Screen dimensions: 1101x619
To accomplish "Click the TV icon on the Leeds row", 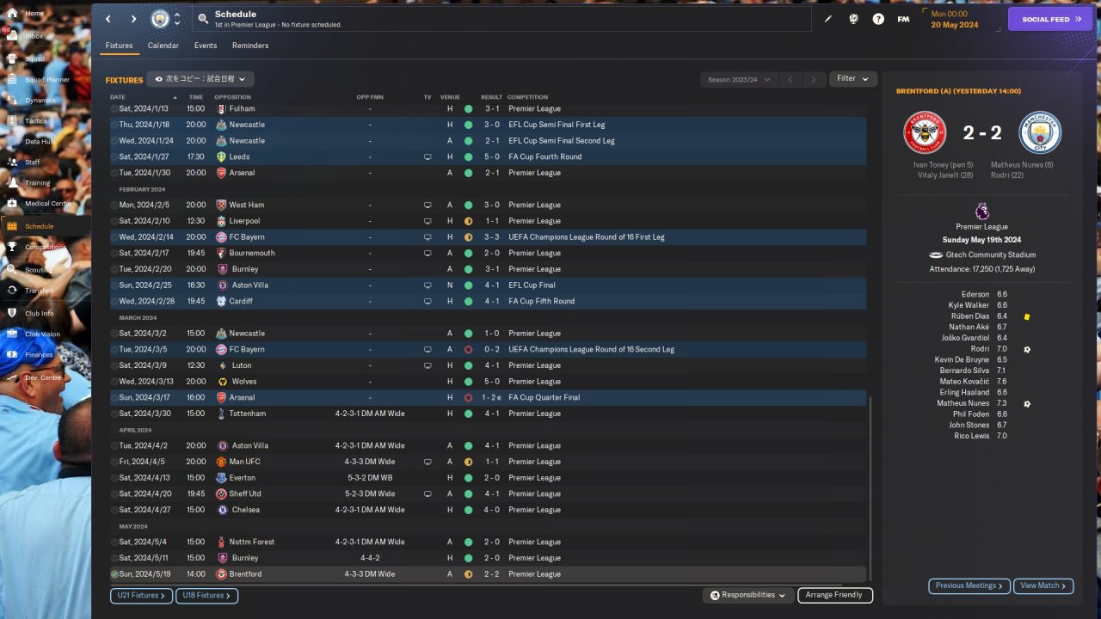I will pos(427,157).
